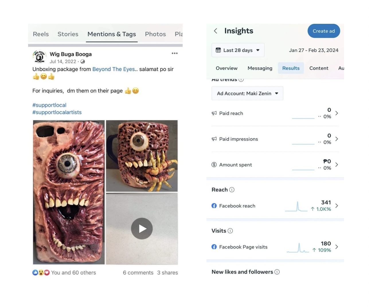Open the phone case monster photo

click(69, 192)
